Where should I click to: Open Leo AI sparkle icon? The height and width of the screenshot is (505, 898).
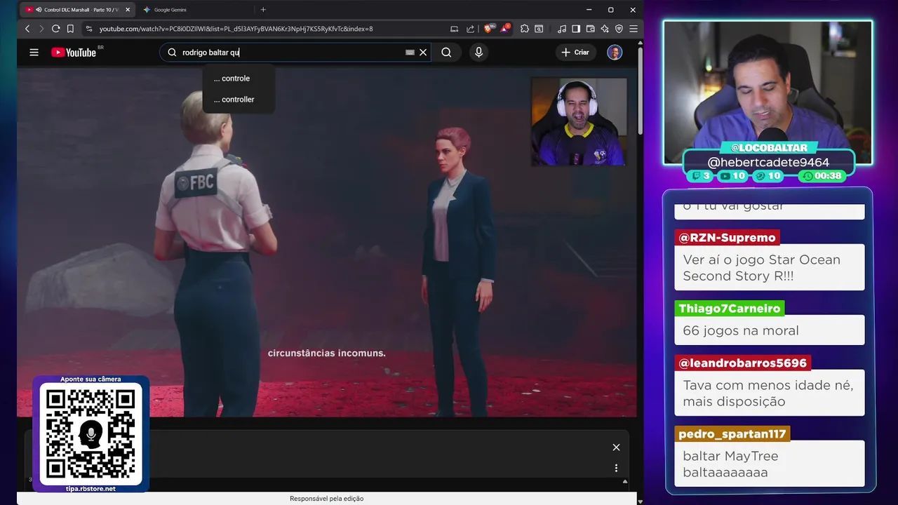pos(604,29)
